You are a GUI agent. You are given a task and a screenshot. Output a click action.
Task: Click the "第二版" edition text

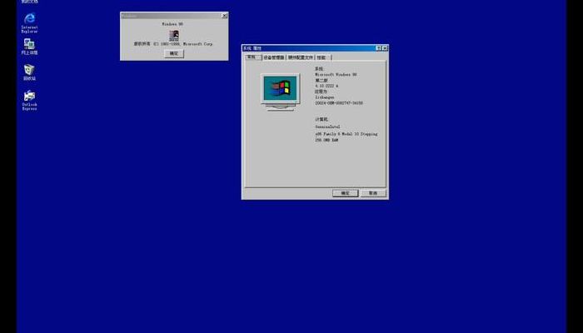(x=321, y=80)
